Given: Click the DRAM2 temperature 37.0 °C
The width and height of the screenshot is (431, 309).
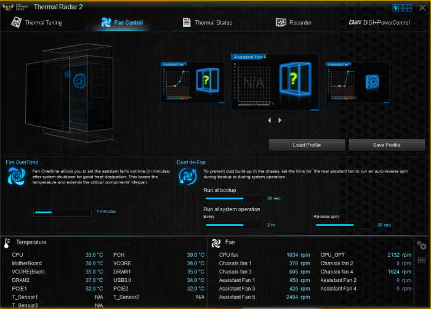Looking at the screenshot, I should click(94, 280).
